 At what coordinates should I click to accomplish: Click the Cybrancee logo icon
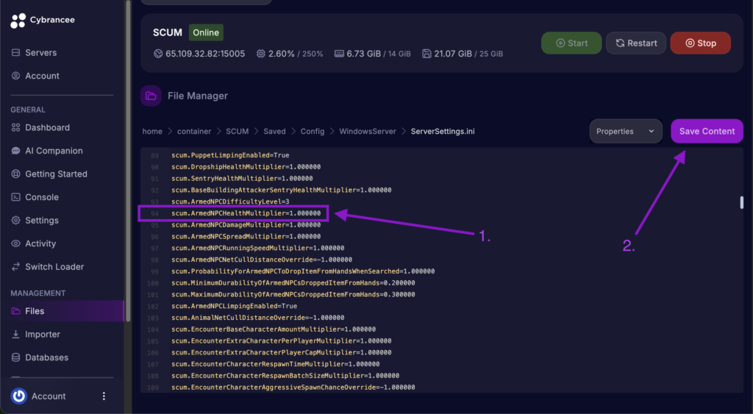click(18, 20)
